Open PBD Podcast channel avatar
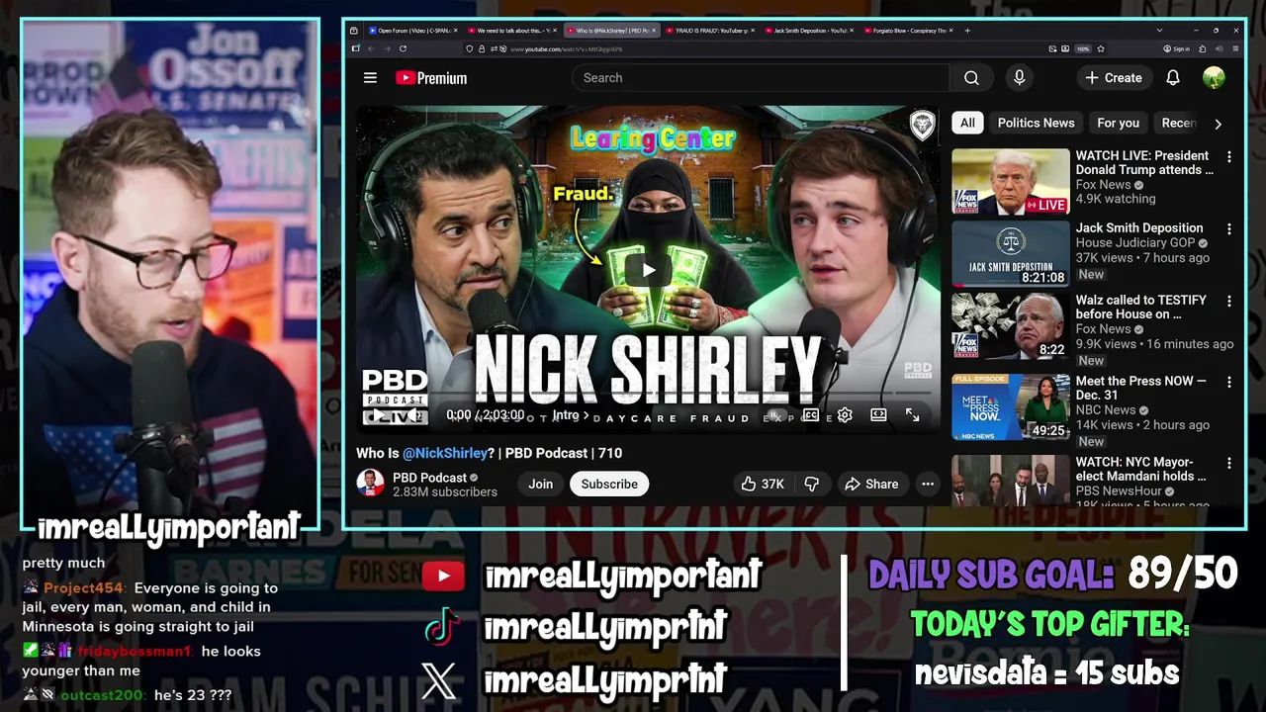Viewport: 1266px width, 712px height. coord(370,484)
